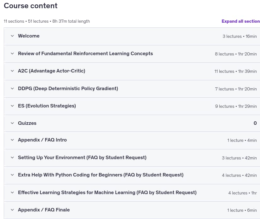Click '1 lecture • 4min' text
Screen dimensions: 260x219
(x=242, y=140)
